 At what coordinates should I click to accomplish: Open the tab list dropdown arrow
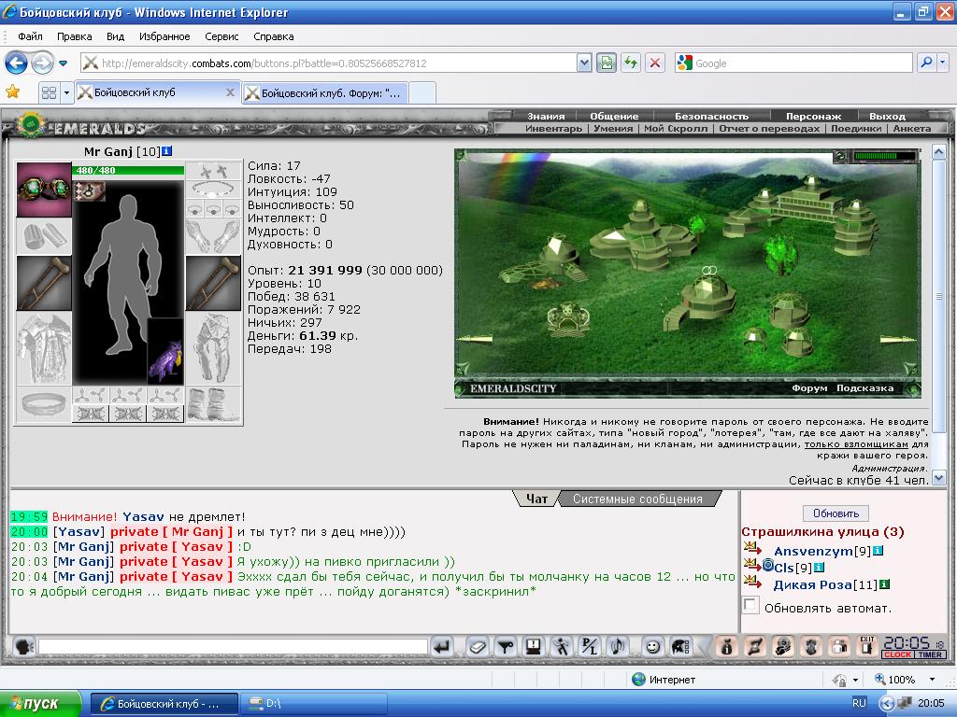click(x=66, y=92)
